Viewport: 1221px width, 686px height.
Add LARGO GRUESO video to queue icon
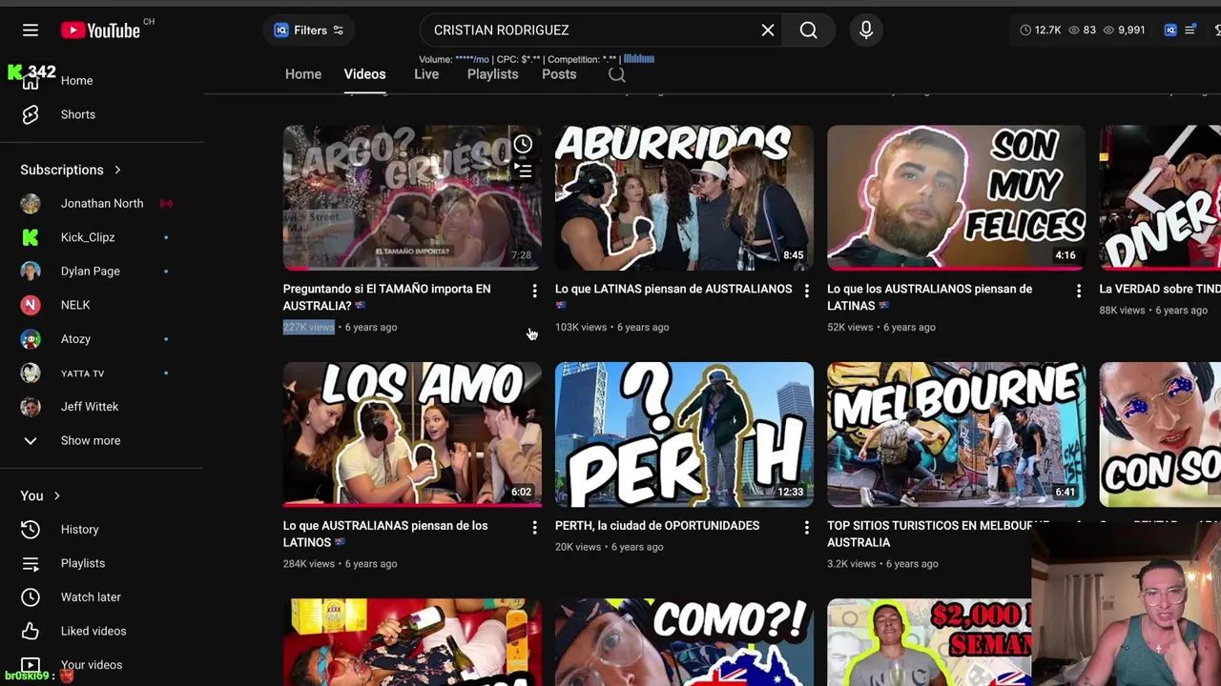[x=523, y=171]
